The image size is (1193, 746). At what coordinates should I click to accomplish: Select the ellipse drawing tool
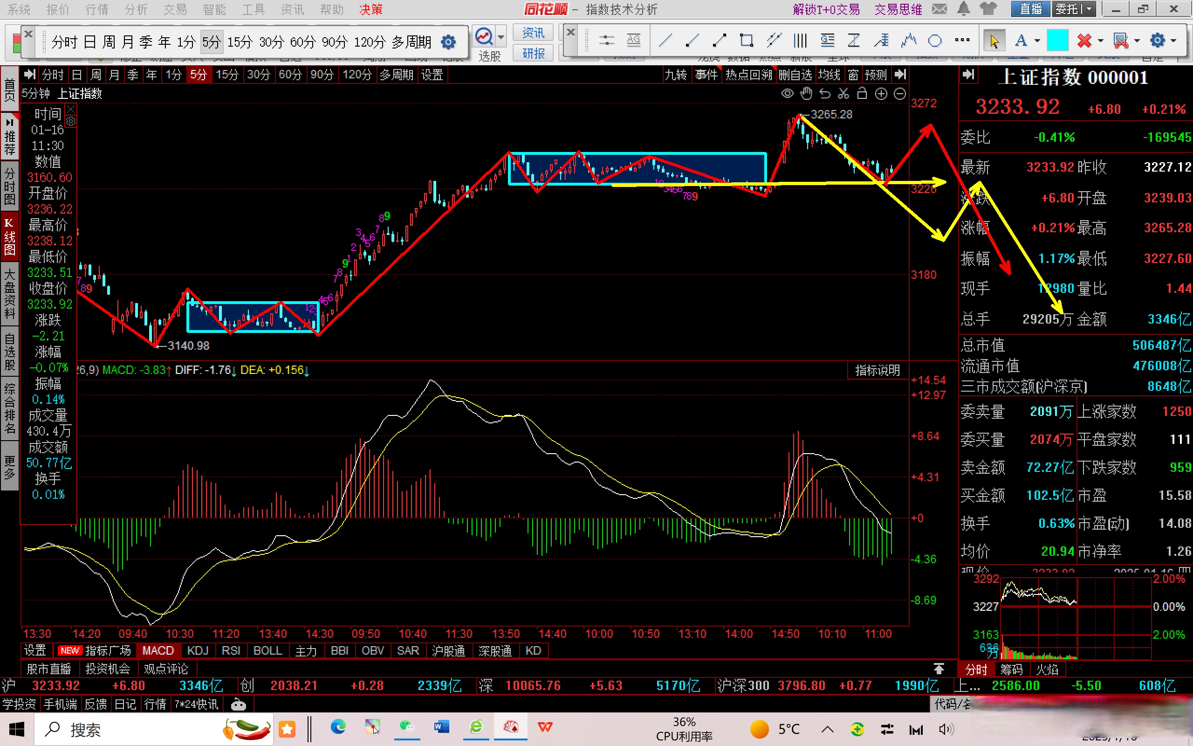[935, 41]
